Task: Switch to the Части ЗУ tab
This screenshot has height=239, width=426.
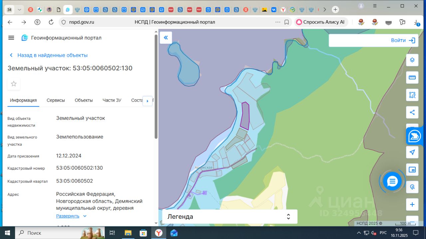Action: coord(112,100)
